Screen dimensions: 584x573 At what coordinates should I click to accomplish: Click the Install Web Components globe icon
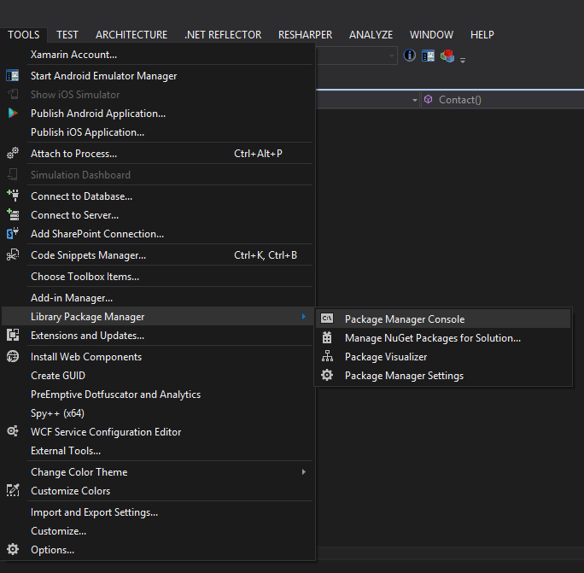pyautogui.click(x=13, y=357)
